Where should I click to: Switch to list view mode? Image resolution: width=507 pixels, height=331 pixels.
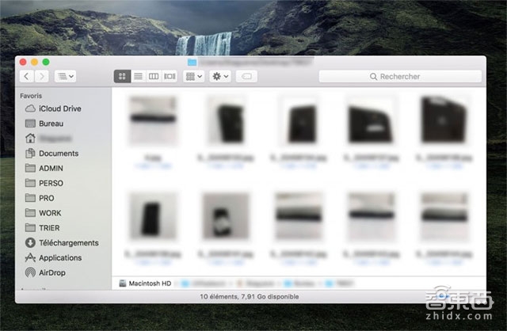point(138,77)
